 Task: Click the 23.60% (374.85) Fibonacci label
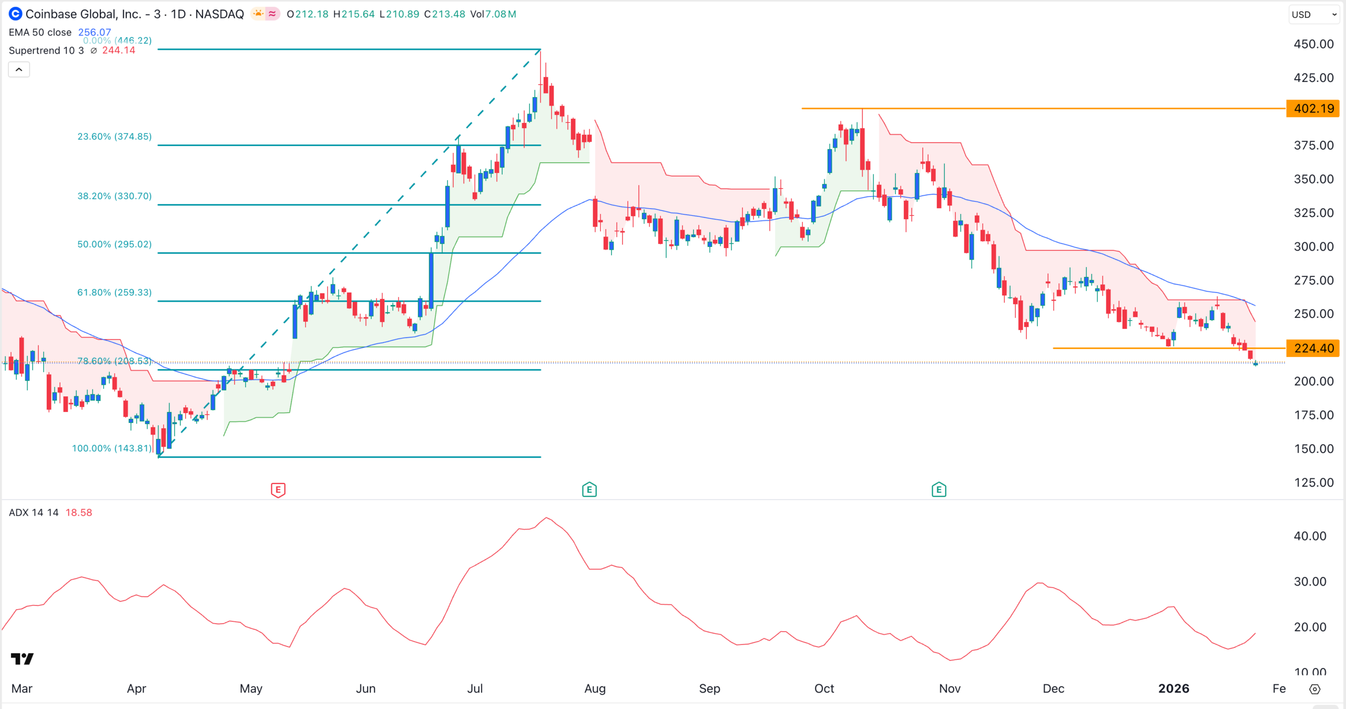point(115,137)
